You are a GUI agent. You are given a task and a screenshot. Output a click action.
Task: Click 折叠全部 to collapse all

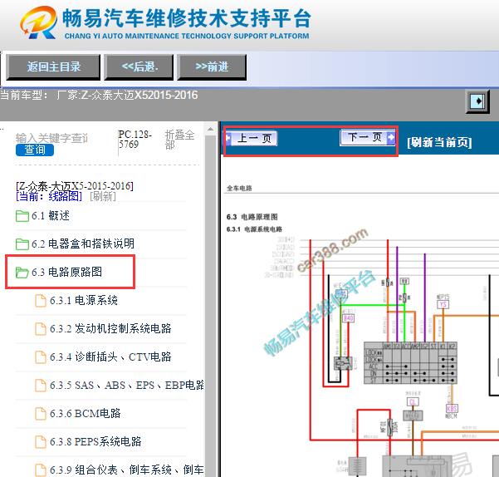pos(179,140)
